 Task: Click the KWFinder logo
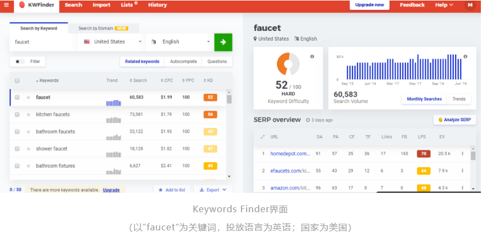coord(36,5)
